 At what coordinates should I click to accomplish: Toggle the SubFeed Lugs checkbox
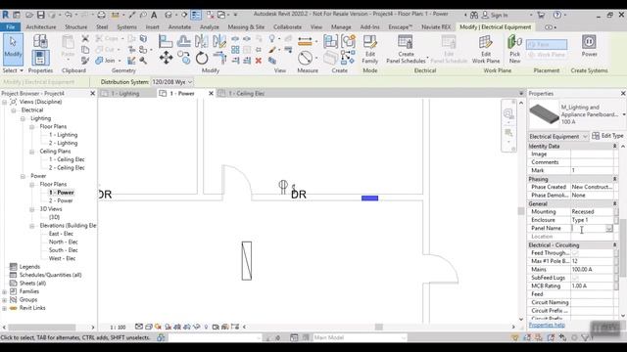click(575, 278)
